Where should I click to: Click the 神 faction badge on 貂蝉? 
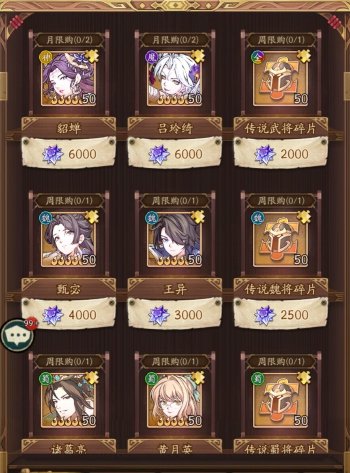tap(46, 57)
